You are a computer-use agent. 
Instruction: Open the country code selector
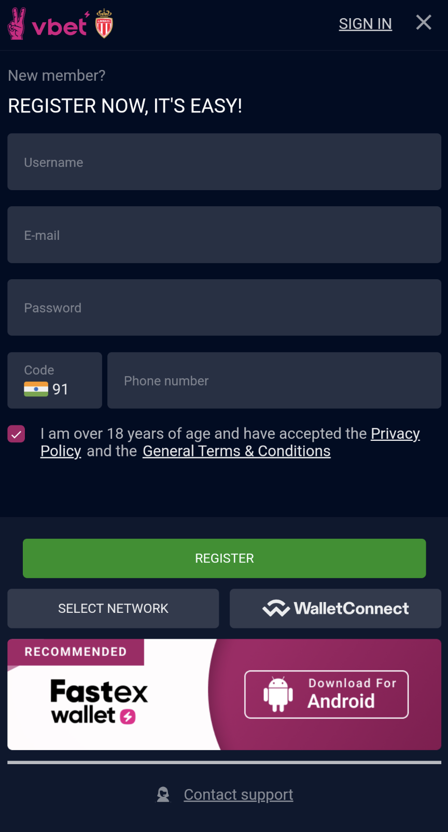point(54,380)
